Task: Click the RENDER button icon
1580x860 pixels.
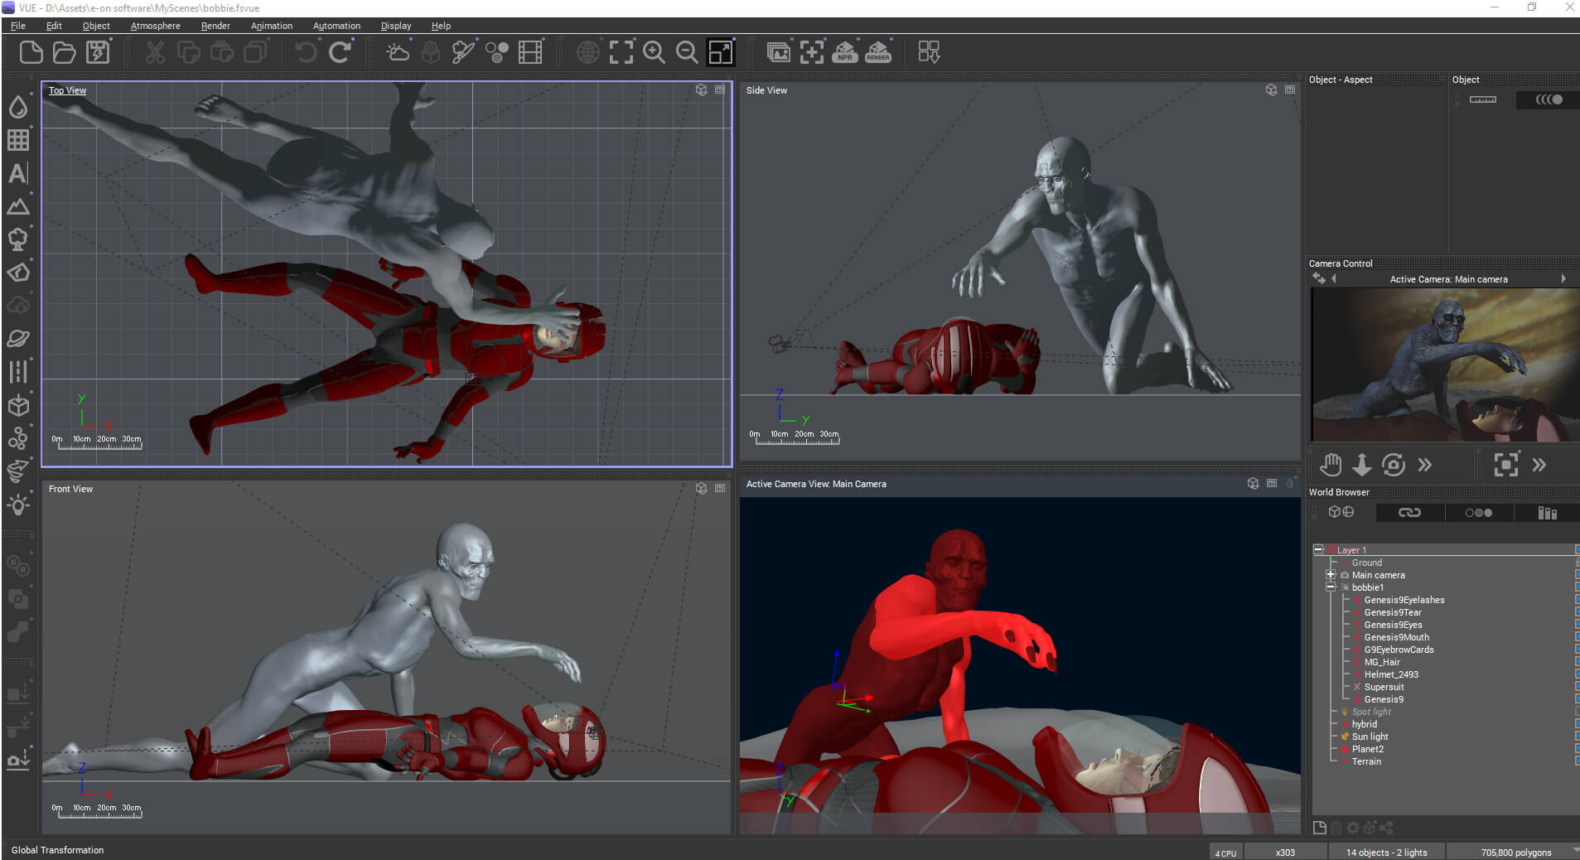Action: point(878,52)
